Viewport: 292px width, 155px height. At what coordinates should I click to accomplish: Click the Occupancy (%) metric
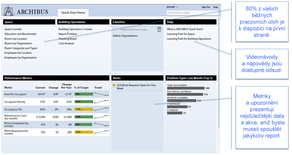point(13,110)
